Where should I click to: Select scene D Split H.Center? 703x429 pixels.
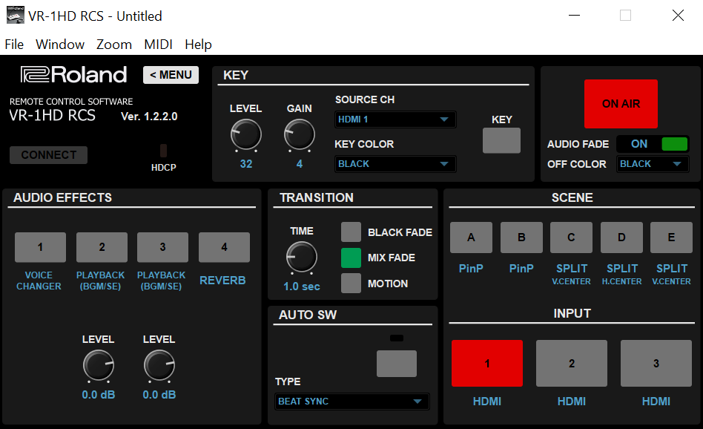(621, 238)
